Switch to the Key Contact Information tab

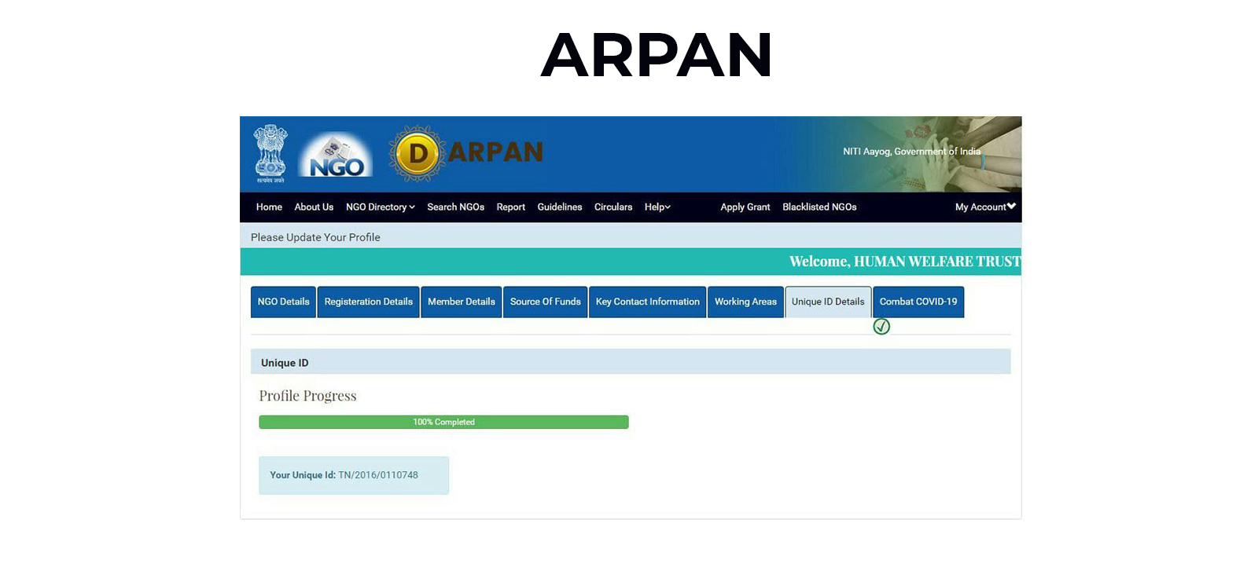pyautogui.click(x=647, y=302)
